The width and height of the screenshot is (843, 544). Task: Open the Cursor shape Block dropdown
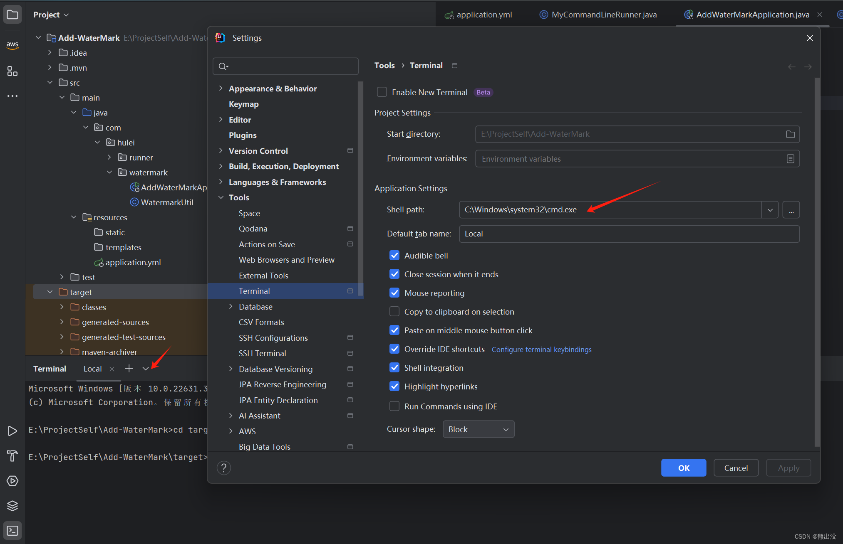pyautogui.click(x=479, y=429)
